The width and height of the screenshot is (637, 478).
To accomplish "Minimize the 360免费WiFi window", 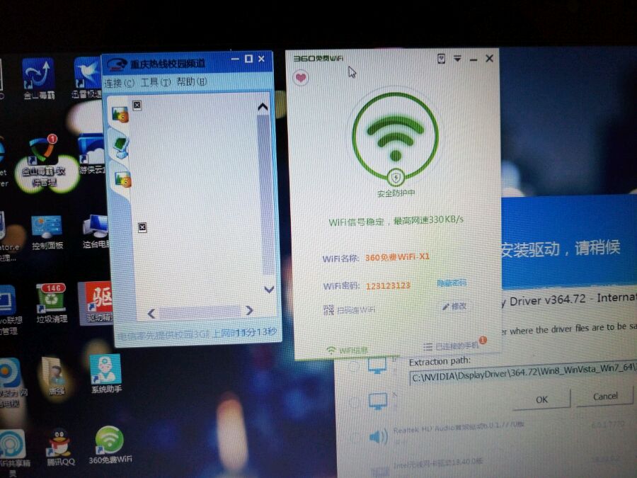I will point(474,59).
